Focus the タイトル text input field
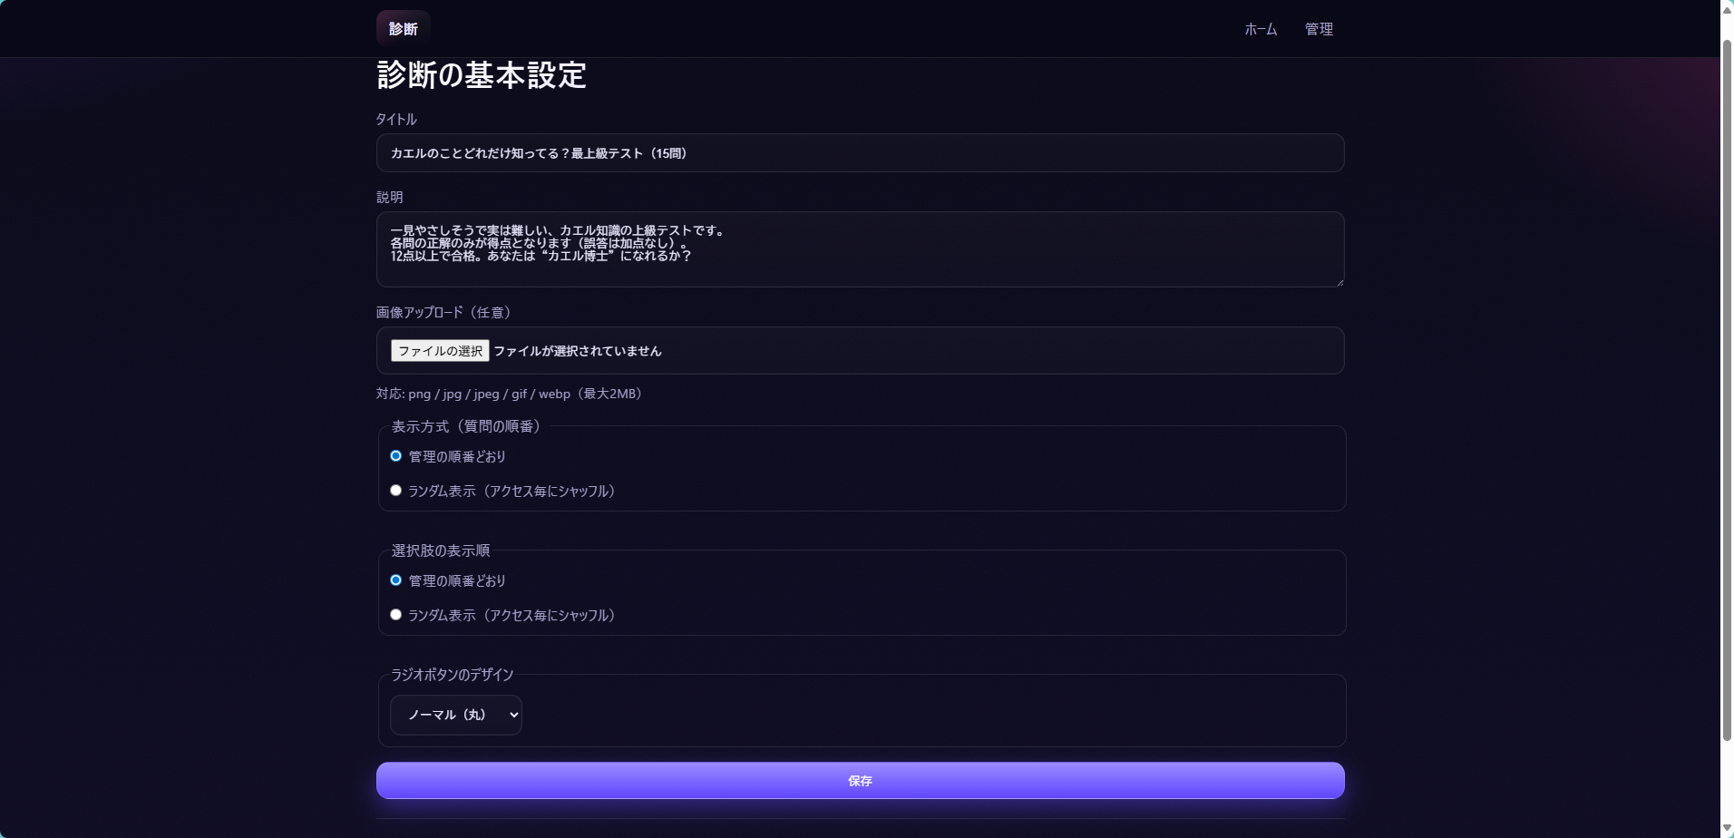1734x838 pixels. coord(859,153)
